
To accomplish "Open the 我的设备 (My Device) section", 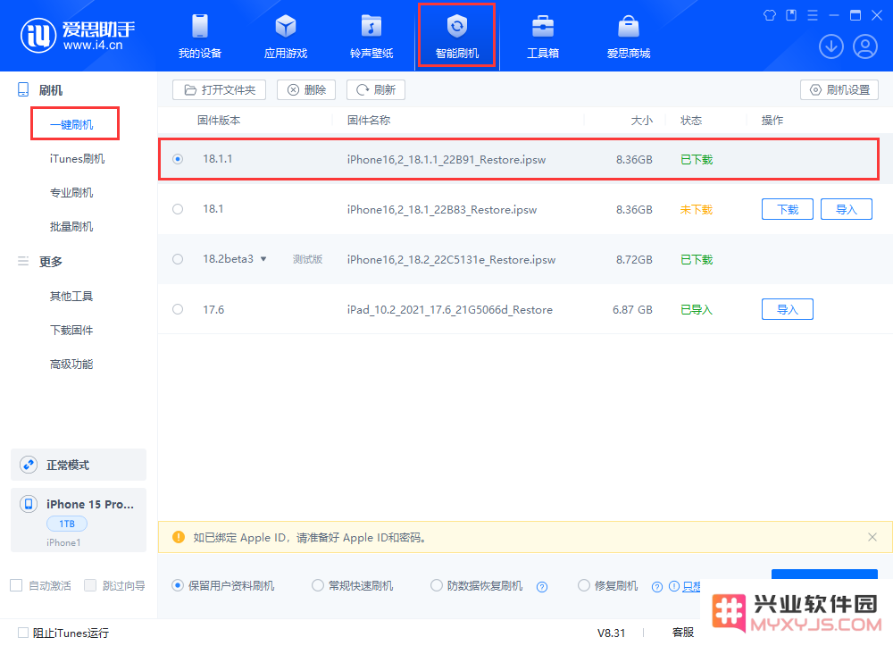I will tap(200, 37).
